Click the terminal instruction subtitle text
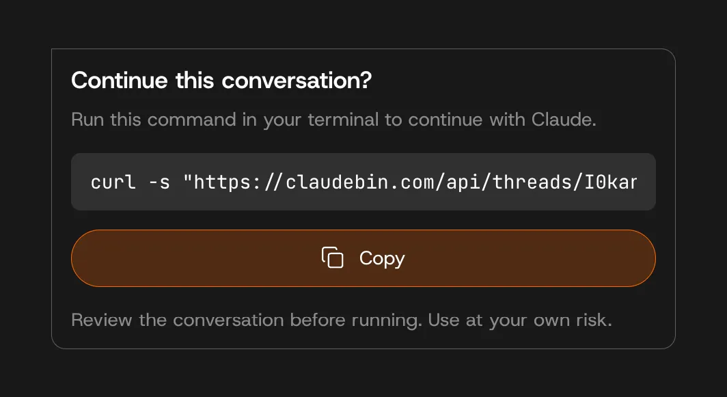The image size is (727, 397). tap(333, 120)
